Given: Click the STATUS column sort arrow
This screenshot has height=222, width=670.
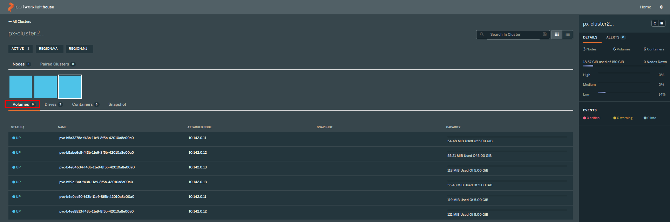Looking at the screenshot, I should (x=24, y=127).
